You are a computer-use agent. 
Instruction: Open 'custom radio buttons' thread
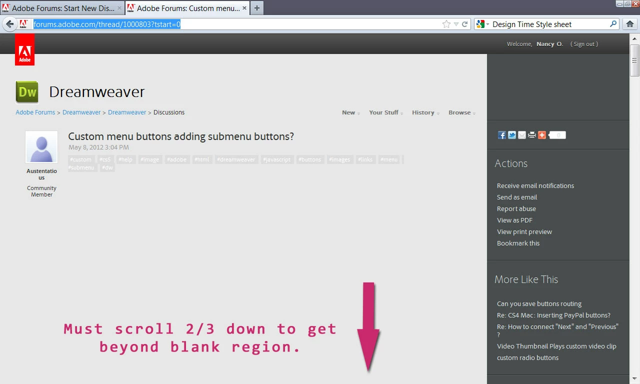527,357
